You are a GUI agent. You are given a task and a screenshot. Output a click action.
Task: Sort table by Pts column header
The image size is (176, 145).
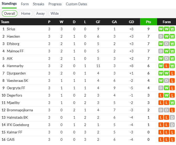148,22
